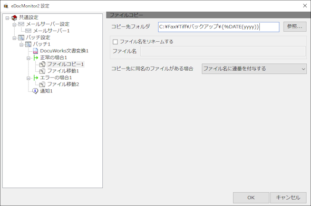Select the ファイル移動2 tree item
This screenshot has width=311, height=206.
coord(63,85)
